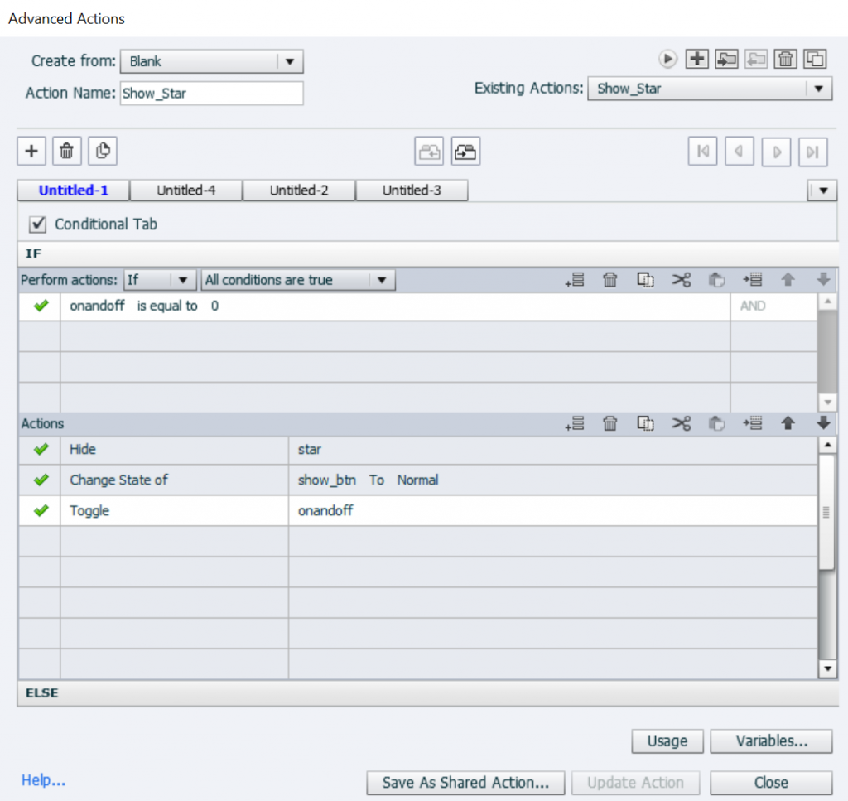The width and height of the screenshot is (848, 801).
Task: Create a new advanced action
Action: pos(696,59)
